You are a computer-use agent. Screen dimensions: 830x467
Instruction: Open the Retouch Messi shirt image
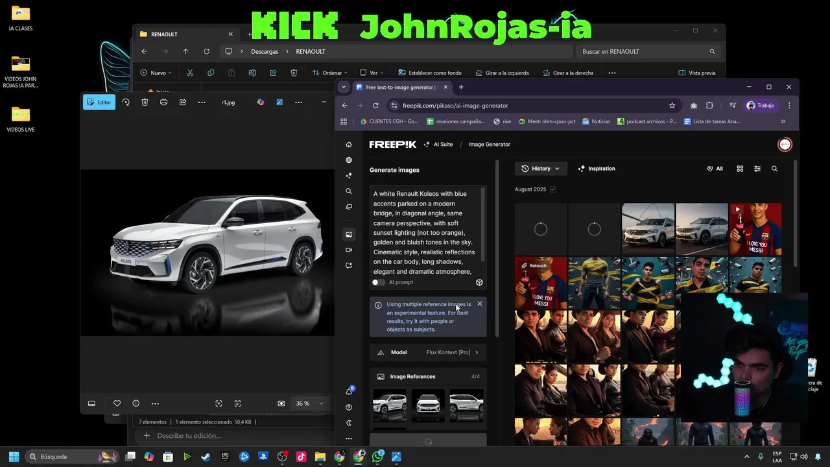[x=541, y=283]
